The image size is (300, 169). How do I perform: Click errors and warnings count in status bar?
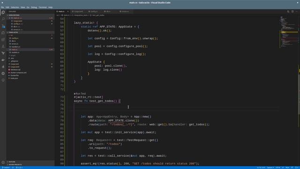coord(19,168)
